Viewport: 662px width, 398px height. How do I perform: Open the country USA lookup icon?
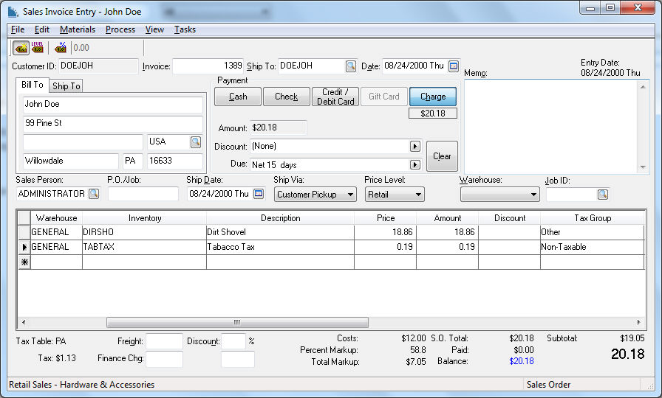(x=196, y=142)
